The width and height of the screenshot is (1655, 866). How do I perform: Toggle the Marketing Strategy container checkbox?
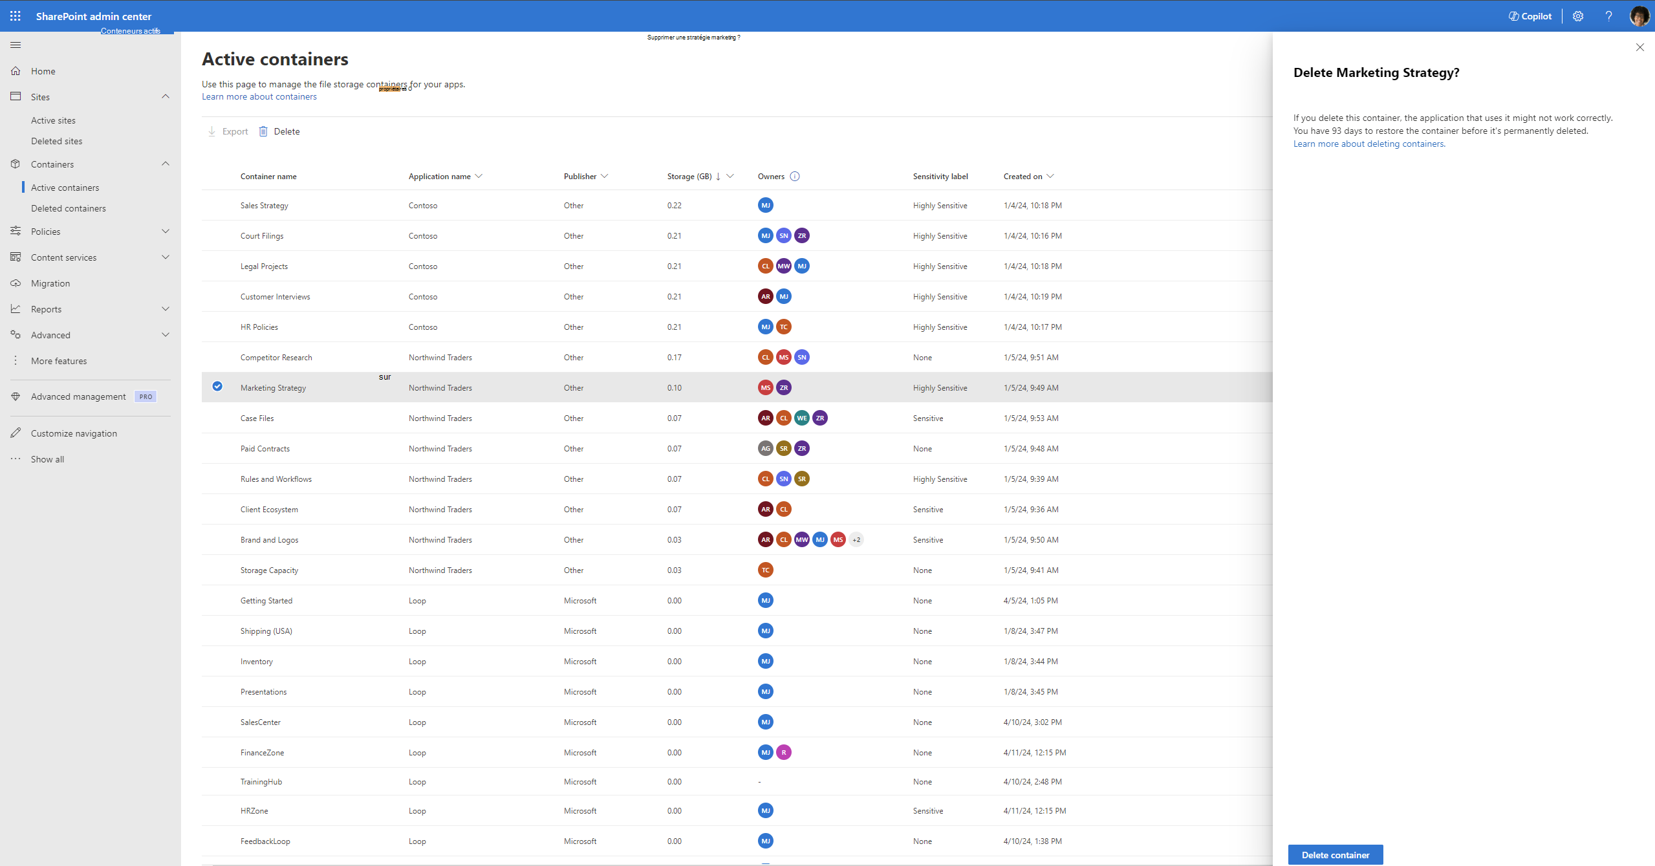217,387
